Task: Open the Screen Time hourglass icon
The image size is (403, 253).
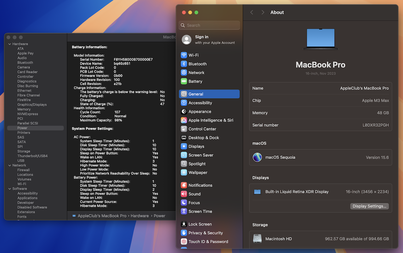Action: 184,211
